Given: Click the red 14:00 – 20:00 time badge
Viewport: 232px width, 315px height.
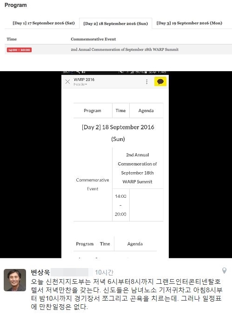Looking at the screenshot, I should click(19, 50).
